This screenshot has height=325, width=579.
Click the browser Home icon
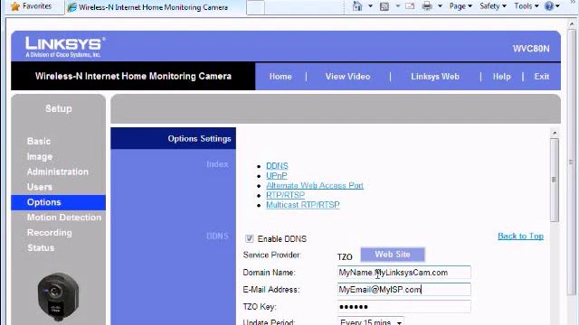(x=357, y=6)
